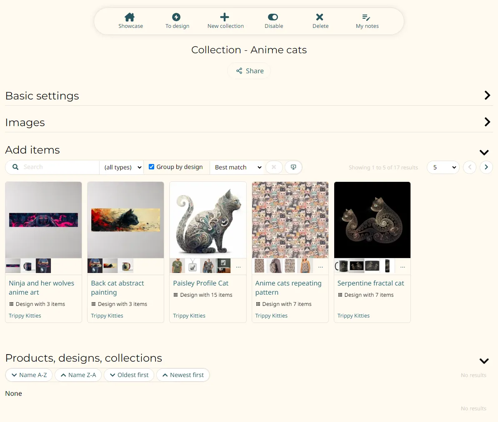498x422 pixels.
Task: Sort by Name A-Z
Action: coord(29,375)
